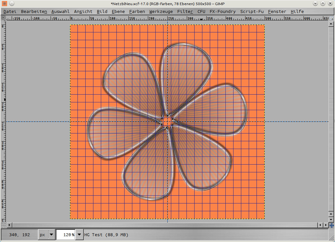
Task: Open the FX-Foundry menu
Action: 222,11
